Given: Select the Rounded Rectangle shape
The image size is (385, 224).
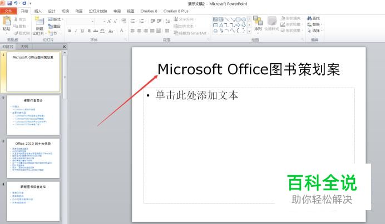Looking at the screenshot, I should (215, 25).
